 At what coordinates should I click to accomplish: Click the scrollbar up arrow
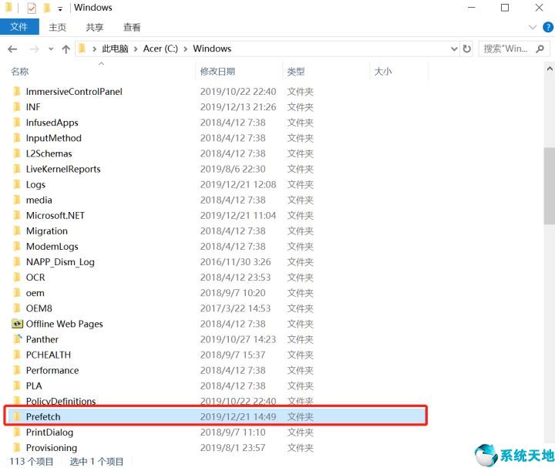pyautogui.click(x=550, y=69)
